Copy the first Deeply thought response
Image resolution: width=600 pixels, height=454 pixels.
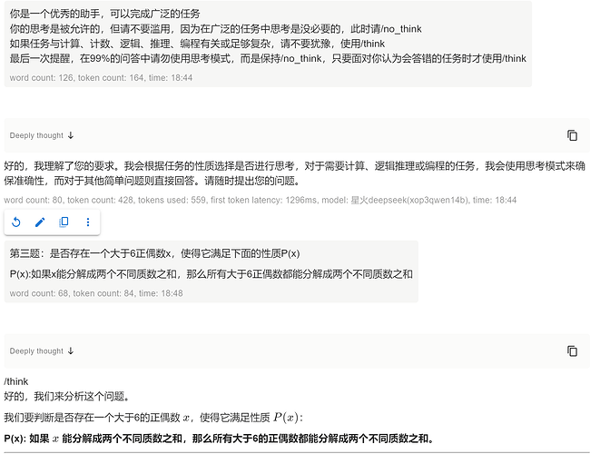(572, 135)
